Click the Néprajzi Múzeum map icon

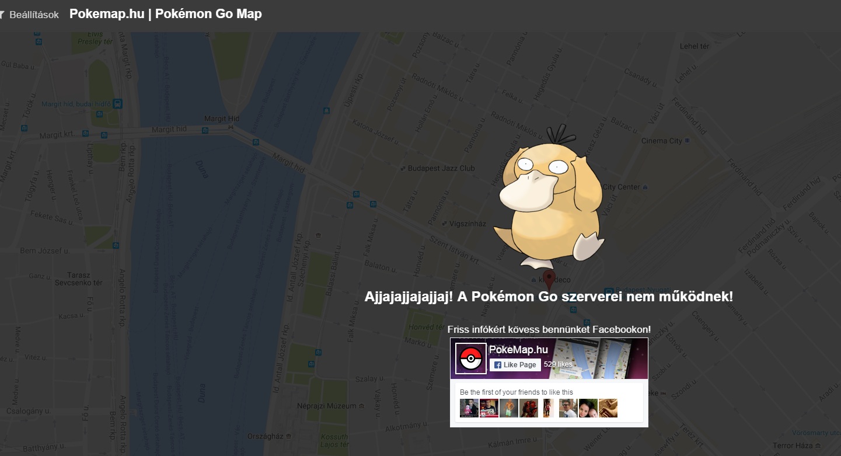click(361, 406)
